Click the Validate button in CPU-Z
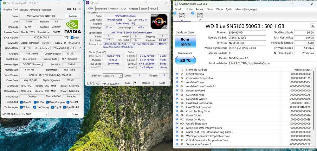The height and width of the screenshot is (151, 317). [x=146, y=83]
